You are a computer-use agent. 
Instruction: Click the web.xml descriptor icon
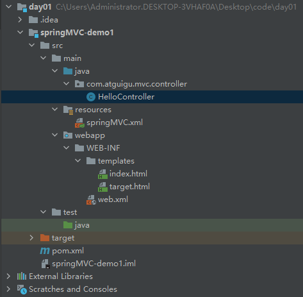pos(91,199)
